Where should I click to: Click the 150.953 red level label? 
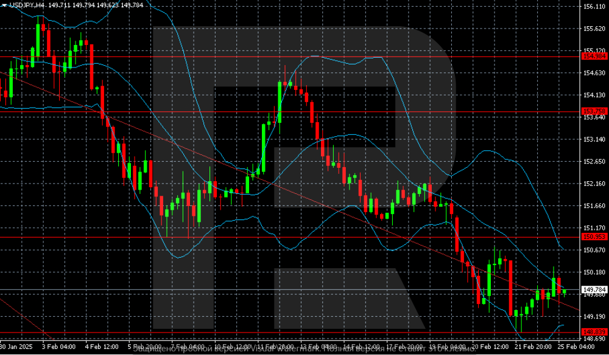click(x=594, y=236)
